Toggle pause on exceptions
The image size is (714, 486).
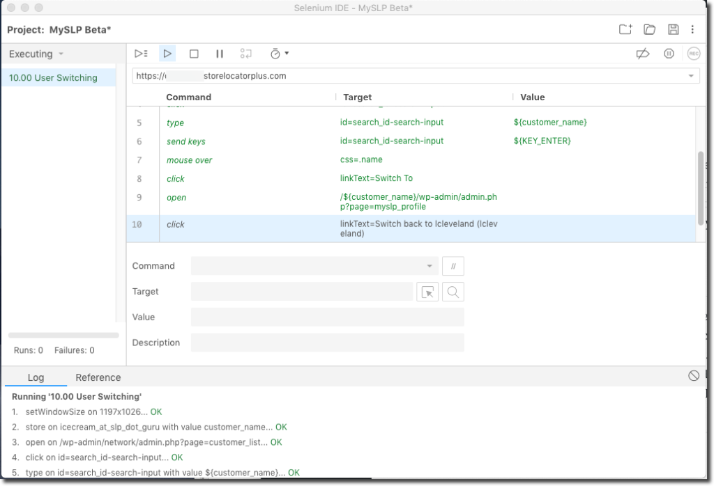click(x=669, y=54)
